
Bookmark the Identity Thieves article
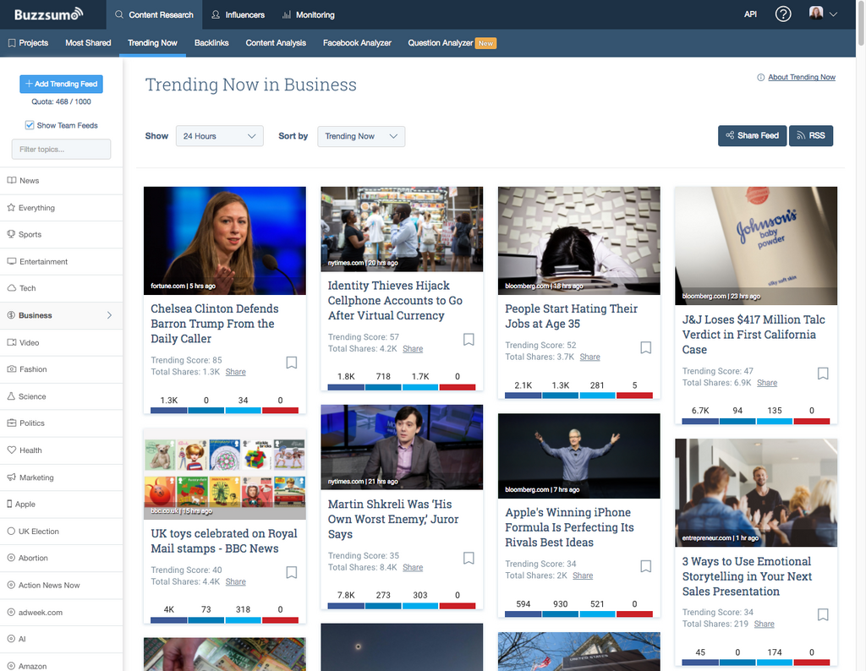[469, 340]
